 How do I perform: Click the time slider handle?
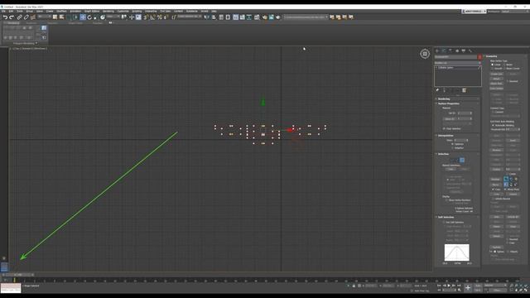20,275
